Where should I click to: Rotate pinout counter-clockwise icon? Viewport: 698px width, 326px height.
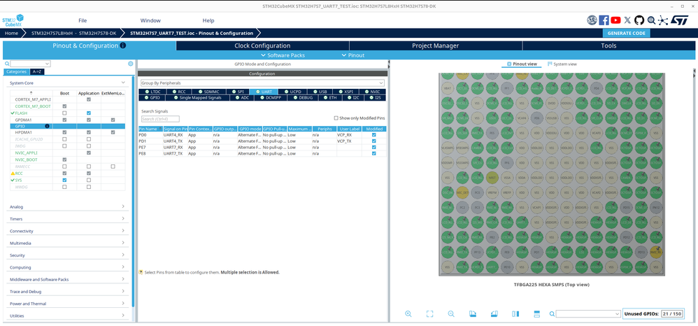pyautogui.click(x=494, y=313)
